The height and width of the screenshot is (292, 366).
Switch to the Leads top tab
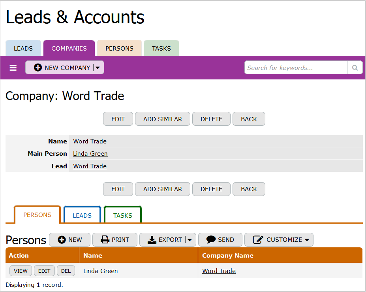click(23, 48)
